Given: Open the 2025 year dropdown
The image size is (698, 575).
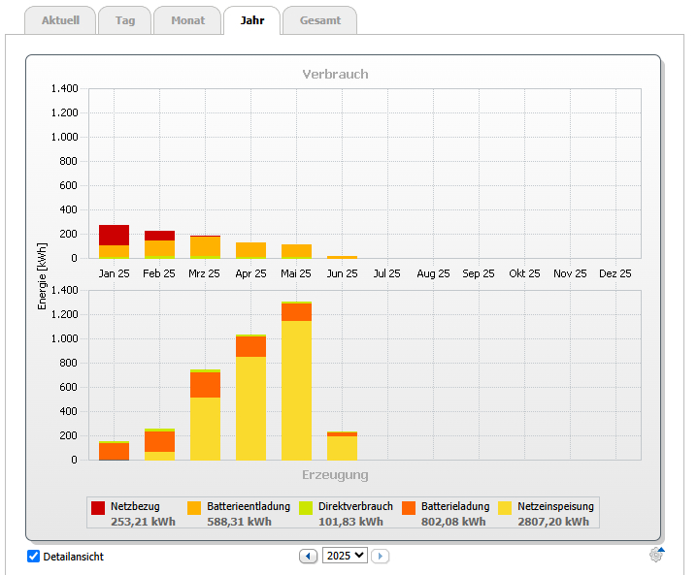Looking at the screenshot, I should tap(347, 556).
